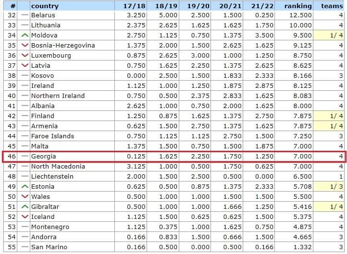Select the country name 'Kosovo'
This screenshot has width=347, height=254.
(42, 75)
